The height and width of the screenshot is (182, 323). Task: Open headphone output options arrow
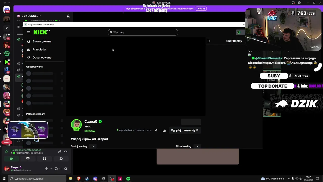tap(60, 169)
